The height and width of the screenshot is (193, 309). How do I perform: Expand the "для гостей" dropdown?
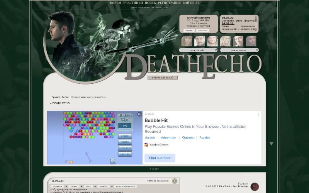tap(198, 50)
